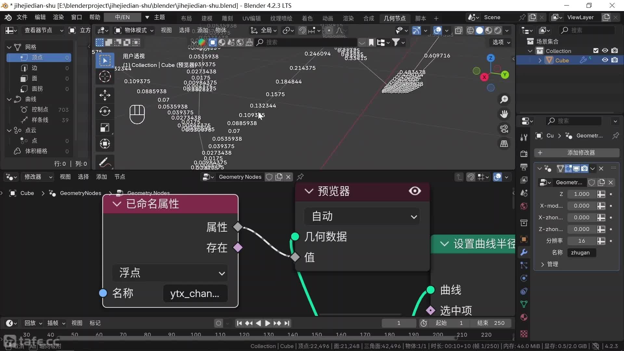Toggle the Collection exclude checkbox

click(596, 51)
